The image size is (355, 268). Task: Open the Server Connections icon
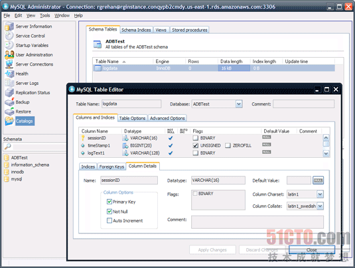pyautogui.click(x=9, y=64)
